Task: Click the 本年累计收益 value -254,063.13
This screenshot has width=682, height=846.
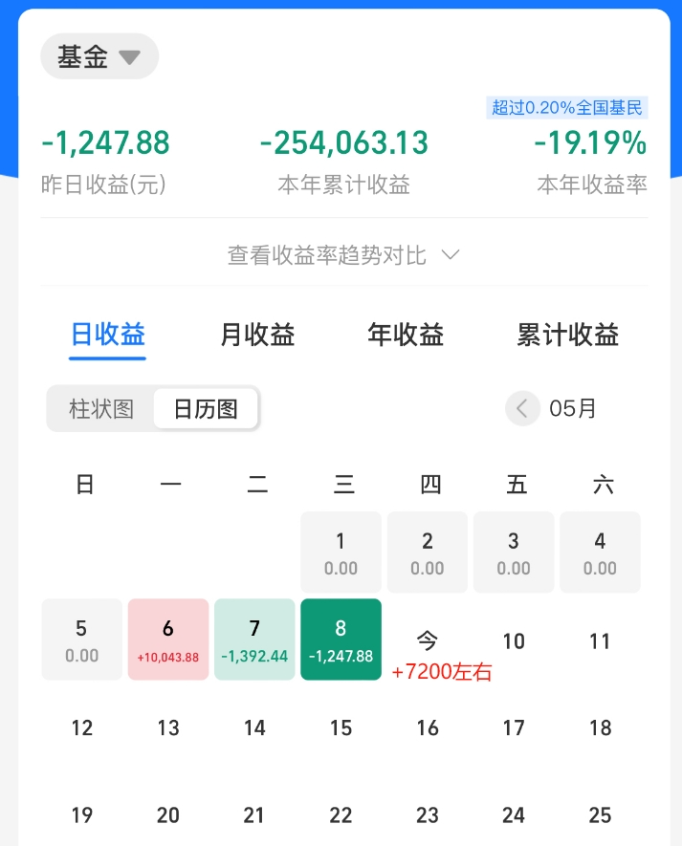Action: (x=344, y=143)
